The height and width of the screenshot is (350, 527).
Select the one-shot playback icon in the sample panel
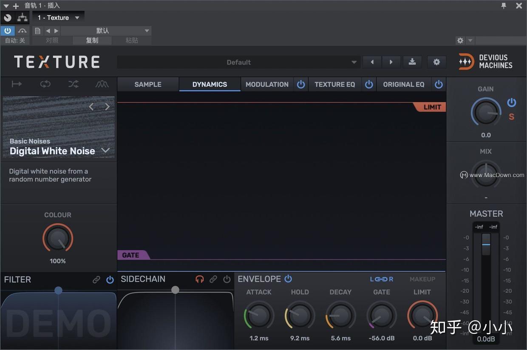click(16, 84)
